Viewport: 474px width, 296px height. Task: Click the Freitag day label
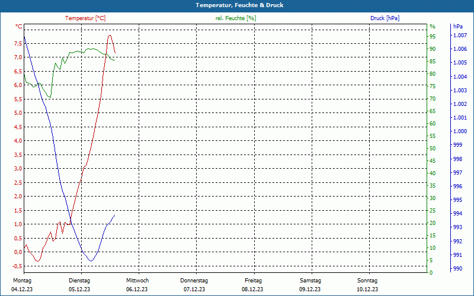click(254, 281)
